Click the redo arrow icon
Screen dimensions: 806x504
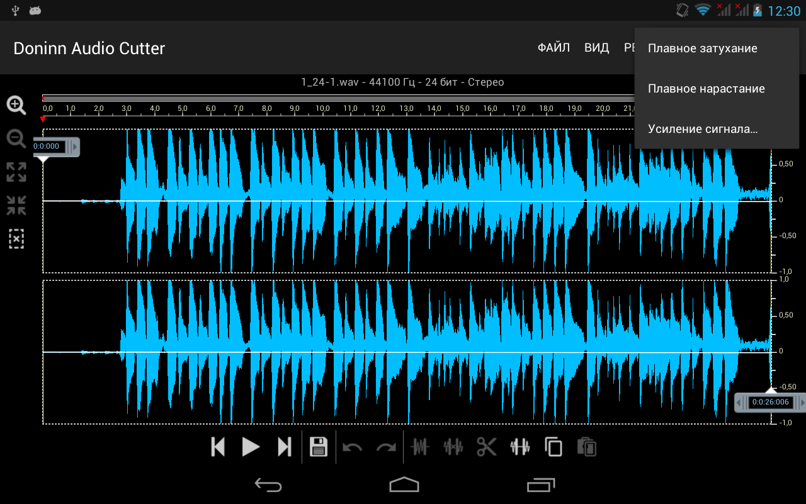[386, 447]
